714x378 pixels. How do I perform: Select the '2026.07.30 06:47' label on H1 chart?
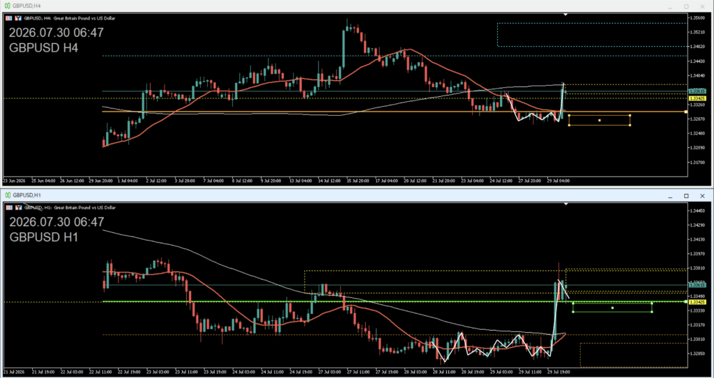[x=56, y=222]
